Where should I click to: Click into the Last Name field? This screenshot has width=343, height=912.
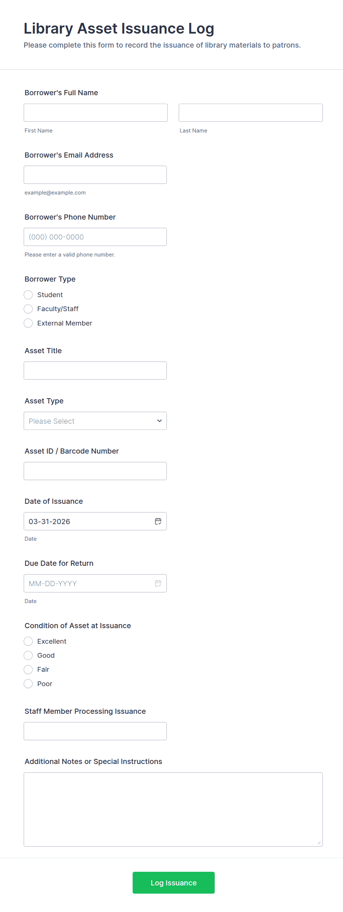pyautogui.click(x=250, y=113)
